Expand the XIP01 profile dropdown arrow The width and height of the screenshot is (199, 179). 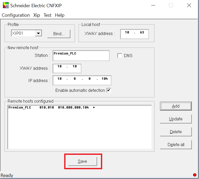pos(39,33)
